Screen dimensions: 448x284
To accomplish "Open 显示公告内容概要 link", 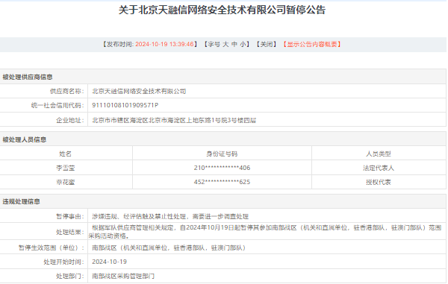I will click(x=311, y=44).
